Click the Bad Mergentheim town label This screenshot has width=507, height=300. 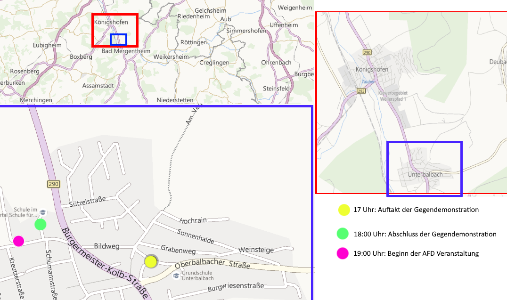point(126,51)
